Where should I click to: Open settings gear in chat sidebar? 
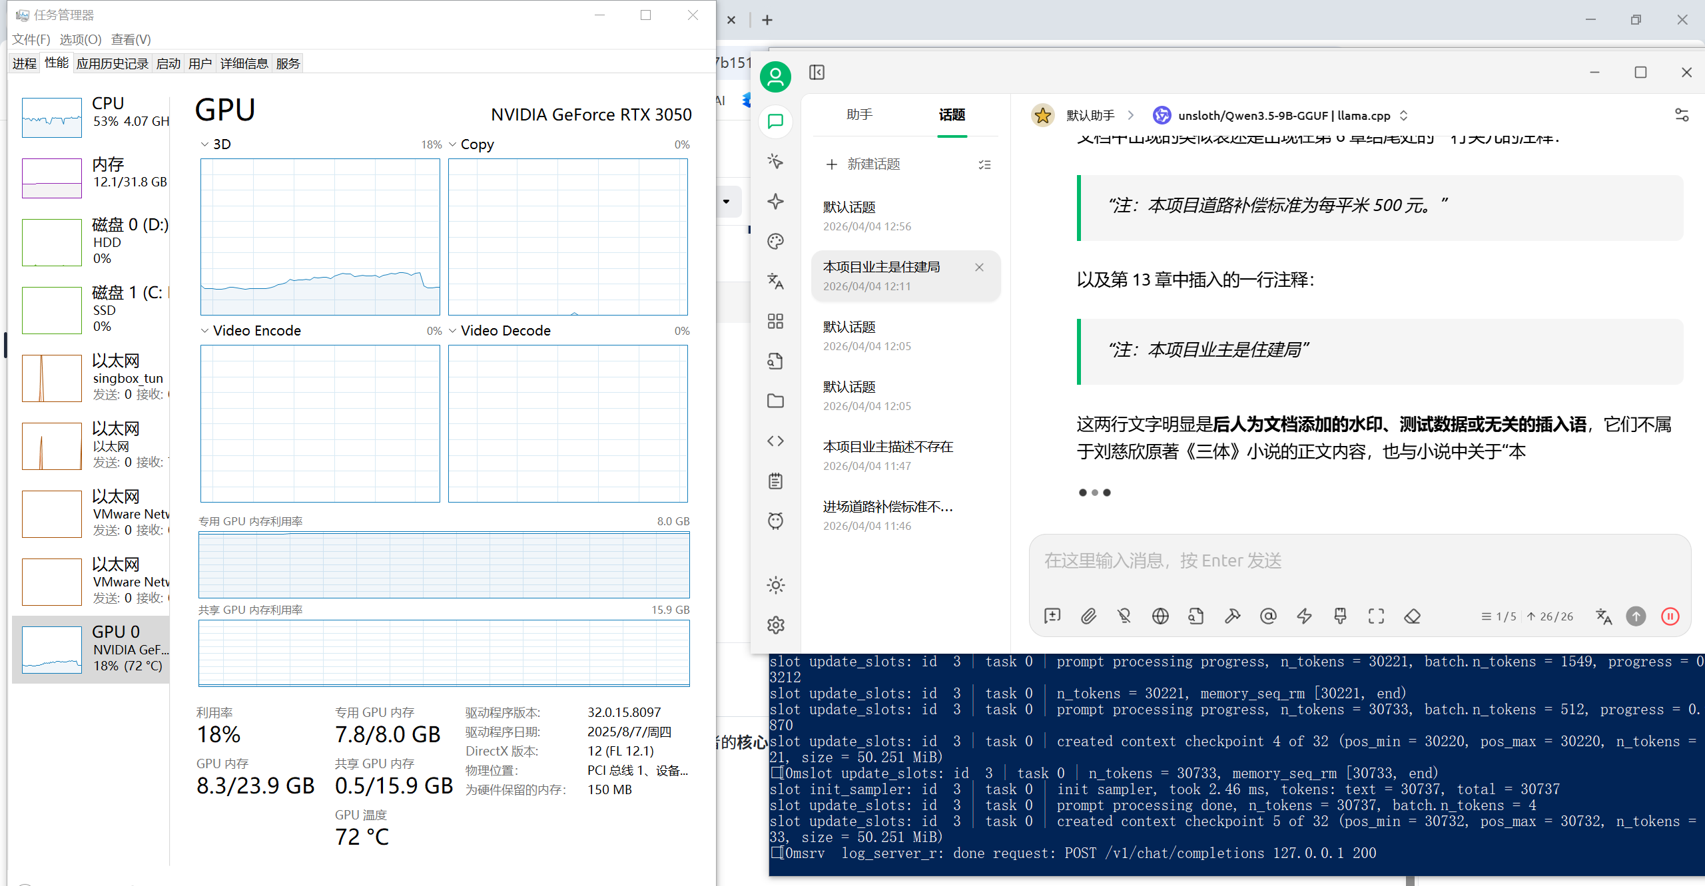coord(775,625)
